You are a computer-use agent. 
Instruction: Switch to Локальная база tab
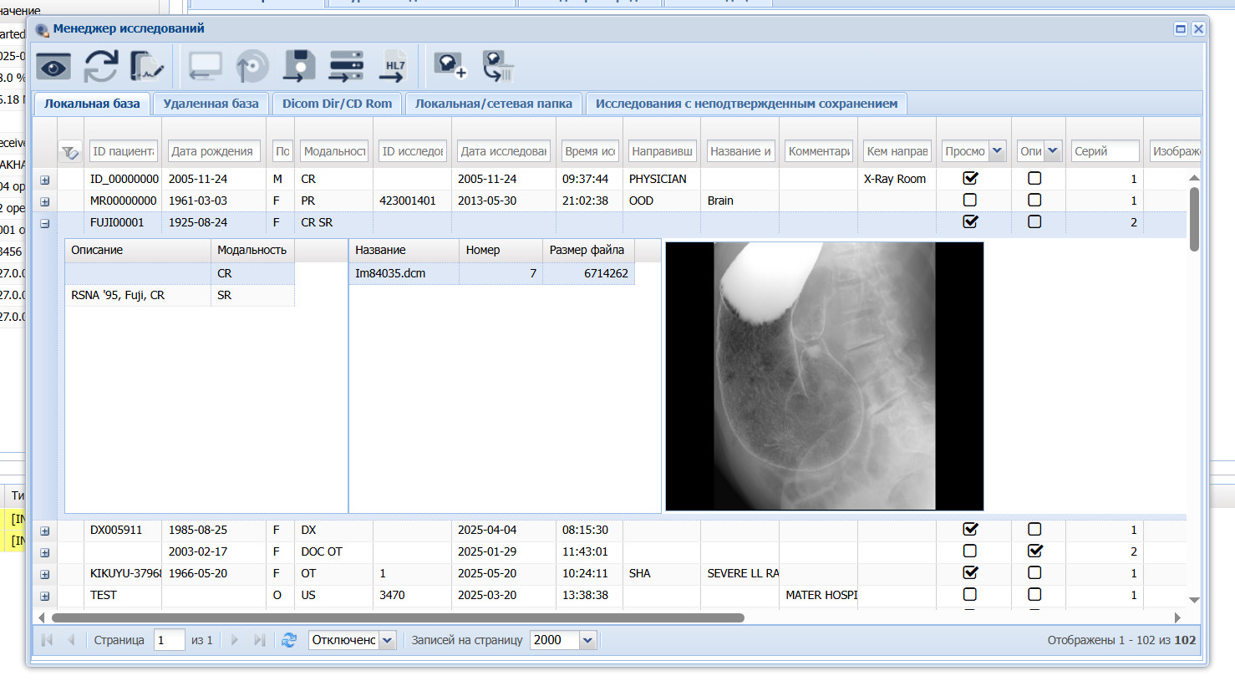[x=92, y=104]
